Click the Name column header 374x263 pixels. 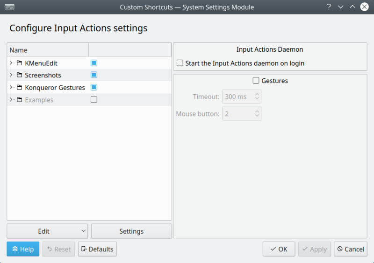(47, 50)
